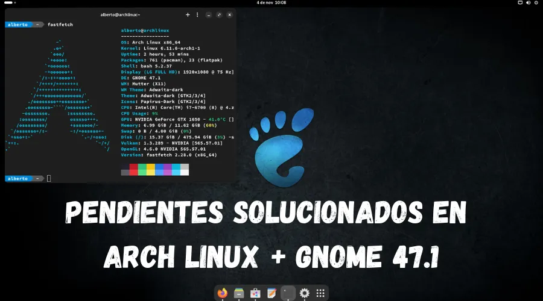Open a new terminal tab with plus button
The width and height of the screenshot is (543, 301).
pos(188,15)
